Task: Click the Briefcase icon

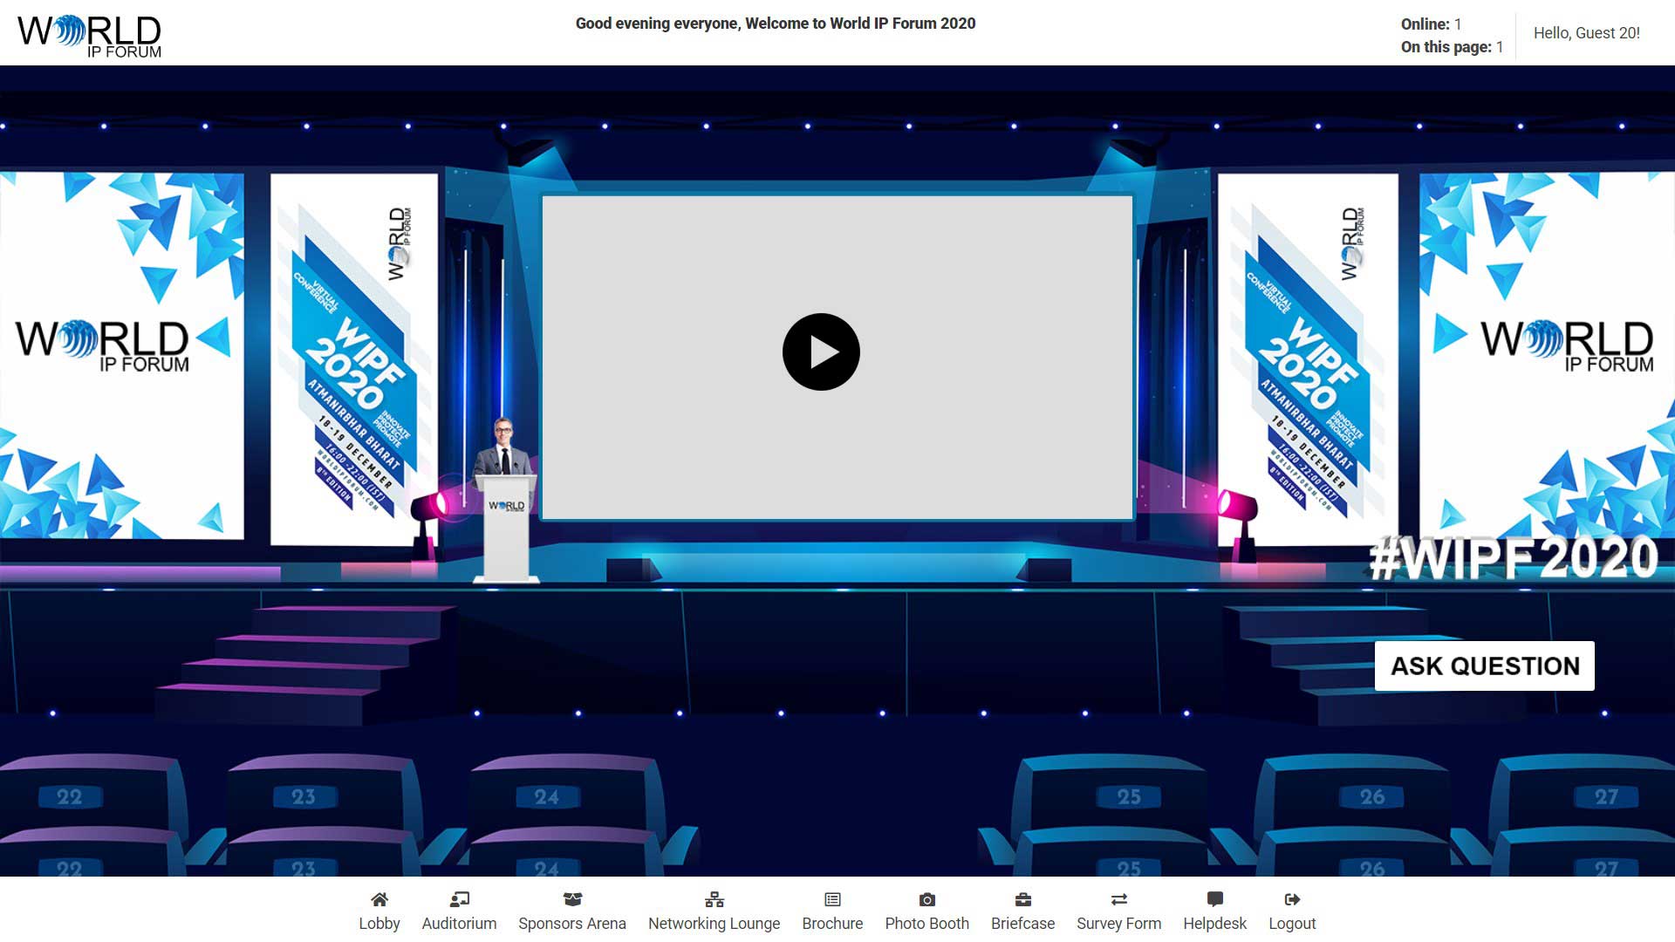Action: 1022,899
